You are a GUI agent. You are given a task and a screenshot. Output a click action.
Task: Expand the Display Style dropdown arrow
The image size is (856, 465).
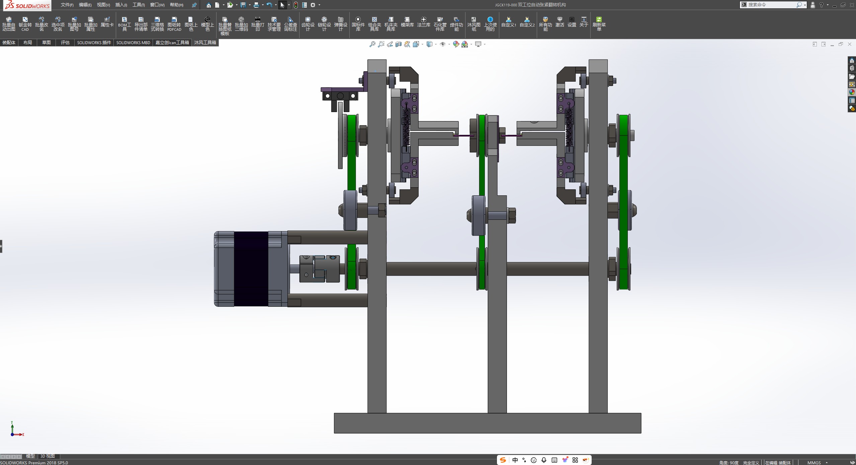(436, 44)
